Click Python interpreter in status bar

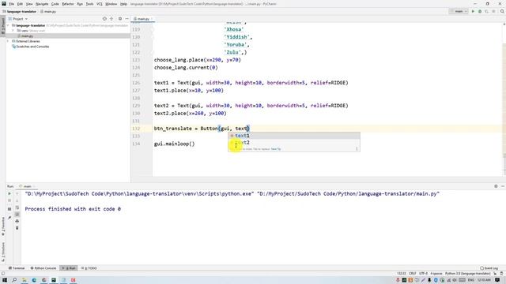coord(467,274)
